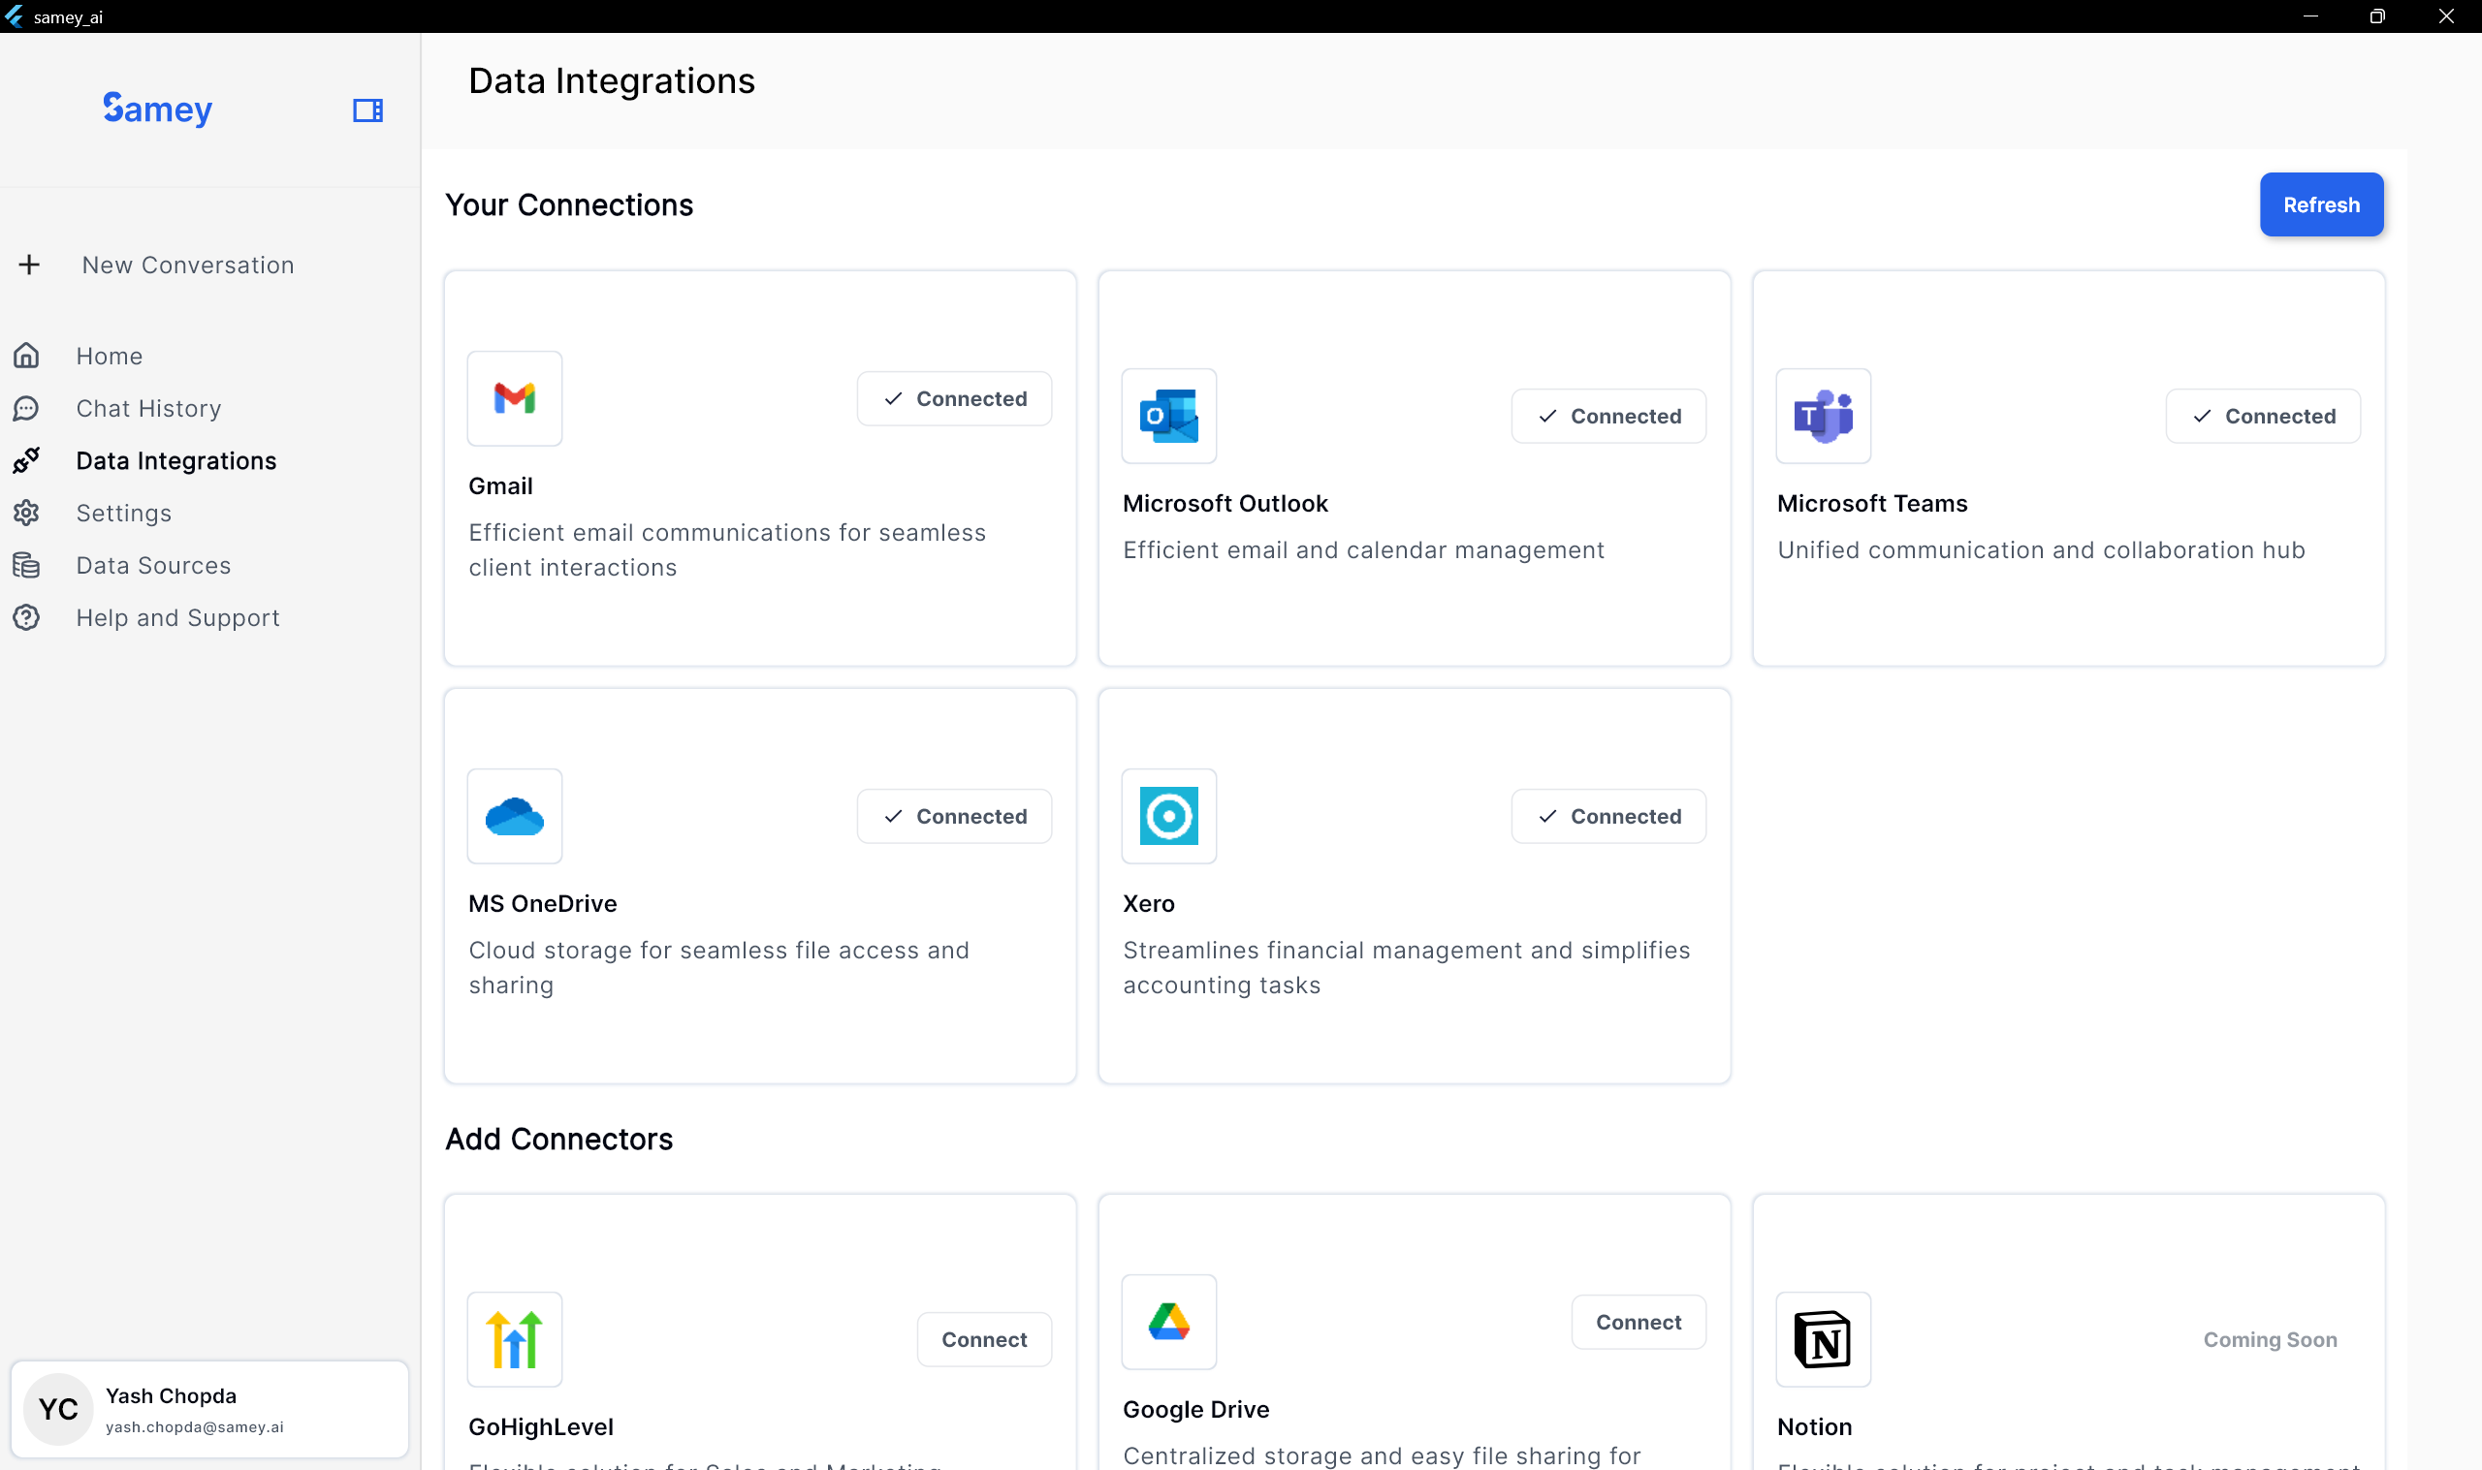Click the YC user avatar

(x=58, y=1410)
